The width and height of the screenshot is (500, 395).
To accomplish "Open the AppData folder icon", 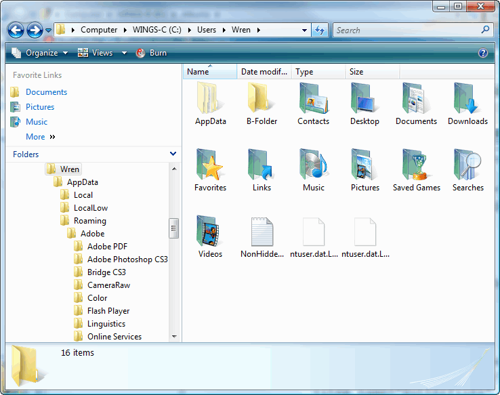I will 210,98.
